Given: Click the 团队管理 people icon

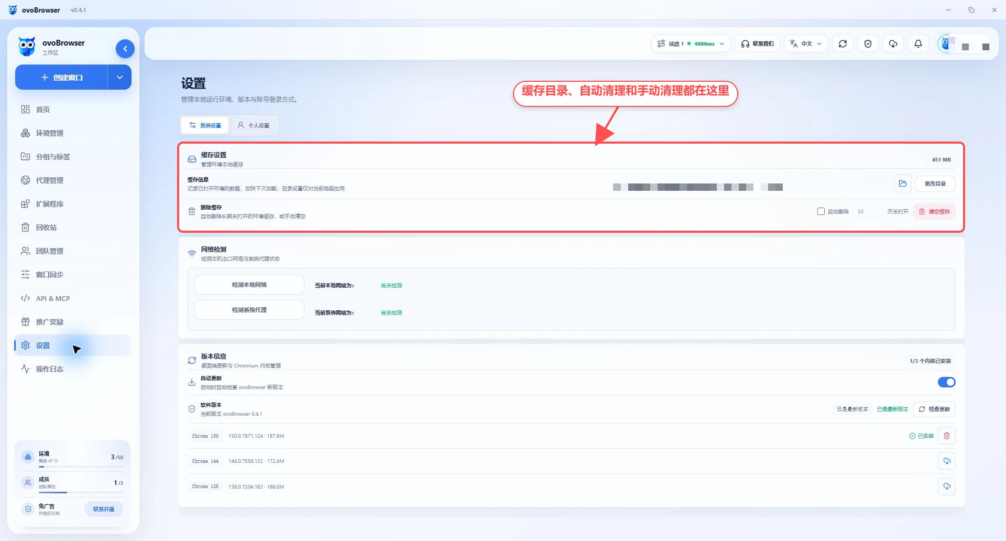Looking at the screenshot, I should [25, 251].
